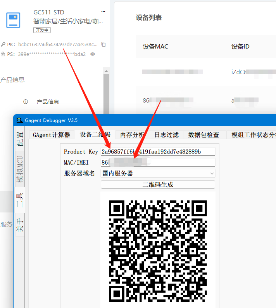Click the product name GC511_STD

tap(49, 12)
